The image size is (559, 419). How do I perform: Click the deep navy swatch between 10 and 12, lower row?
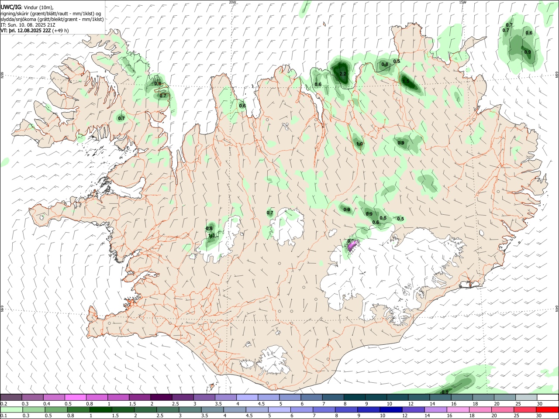click(x=391, y=410)
